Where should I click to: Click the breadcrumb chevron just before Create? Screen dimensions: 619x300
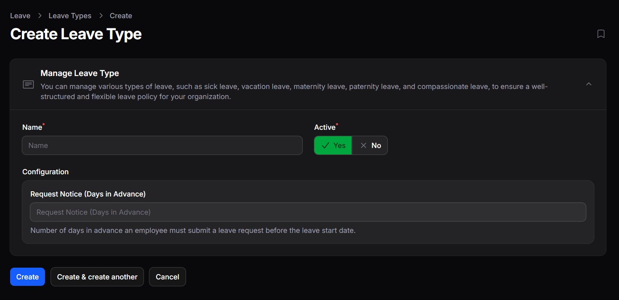pyautogui.click(x=101, y=16)
